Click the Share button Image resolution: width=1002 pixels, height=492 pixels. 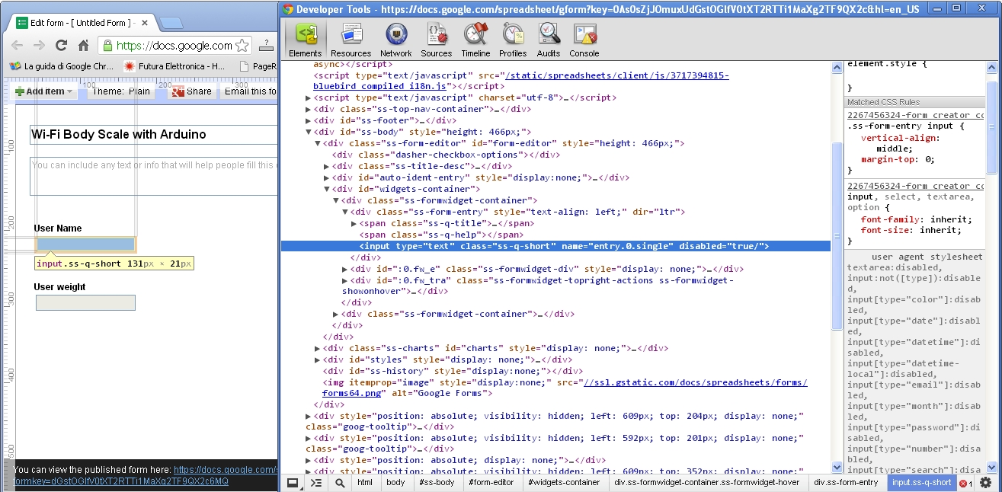(191, 91)
